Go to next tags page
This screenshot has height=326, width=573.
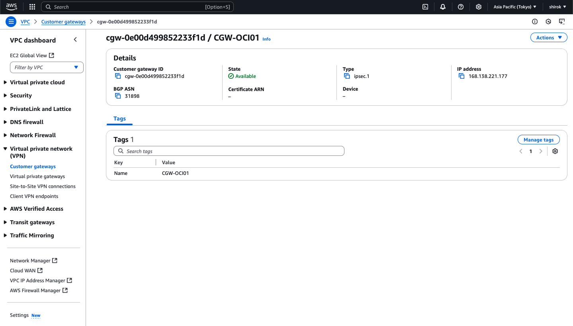point(541,151)
